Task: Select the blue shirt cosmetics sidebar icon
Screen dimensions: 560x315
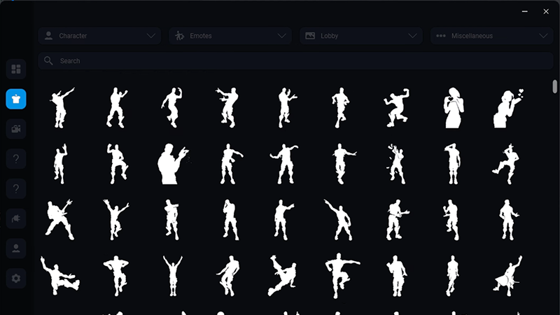Action: point(16,99)
